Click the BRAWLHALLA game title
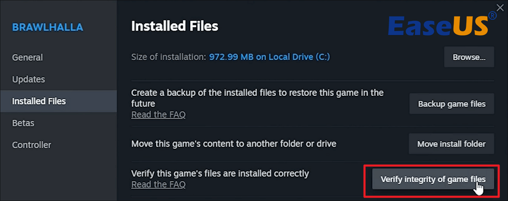The width and height of the screenshot is (508, 201). pyautogui.click(x=47, y=28)
